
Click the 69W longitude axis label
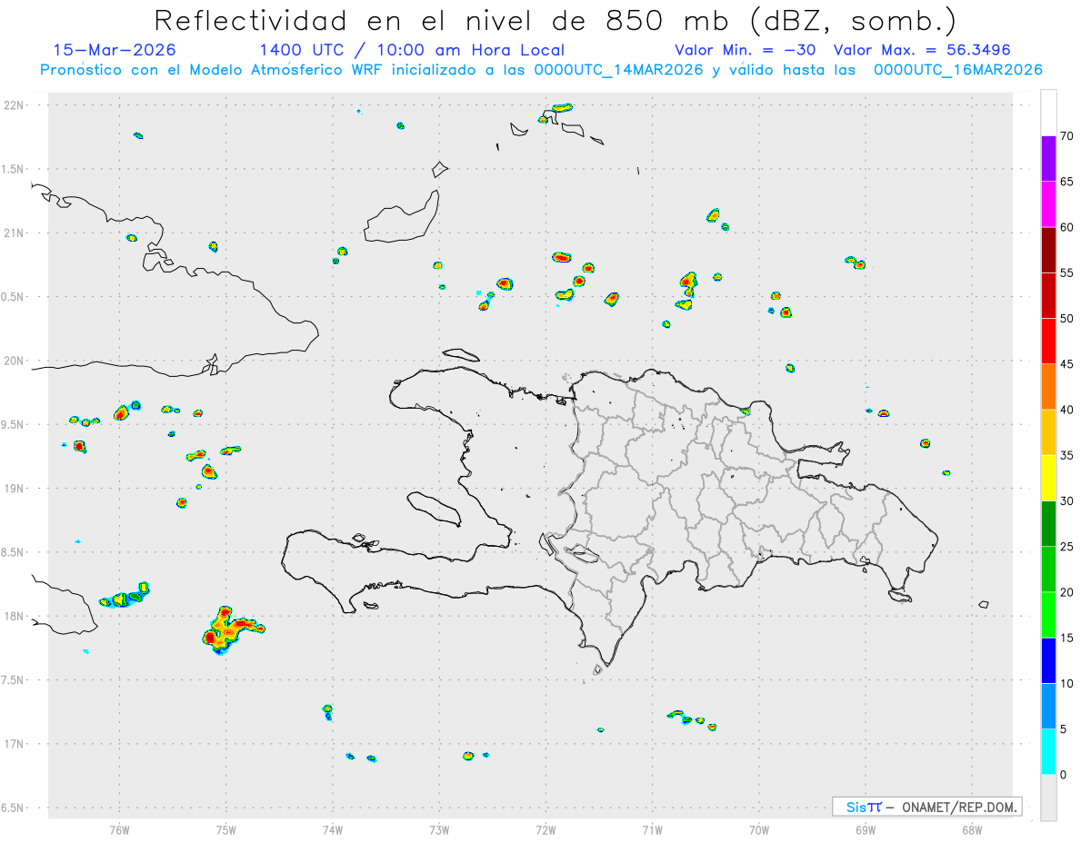pyautogui.click(x=866, y=829)
